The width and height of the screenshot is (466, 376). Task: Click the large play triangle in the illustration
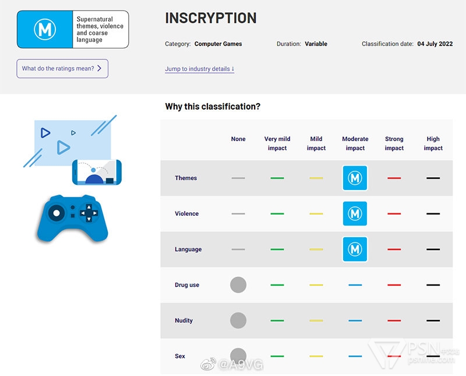tap(63, 148)
